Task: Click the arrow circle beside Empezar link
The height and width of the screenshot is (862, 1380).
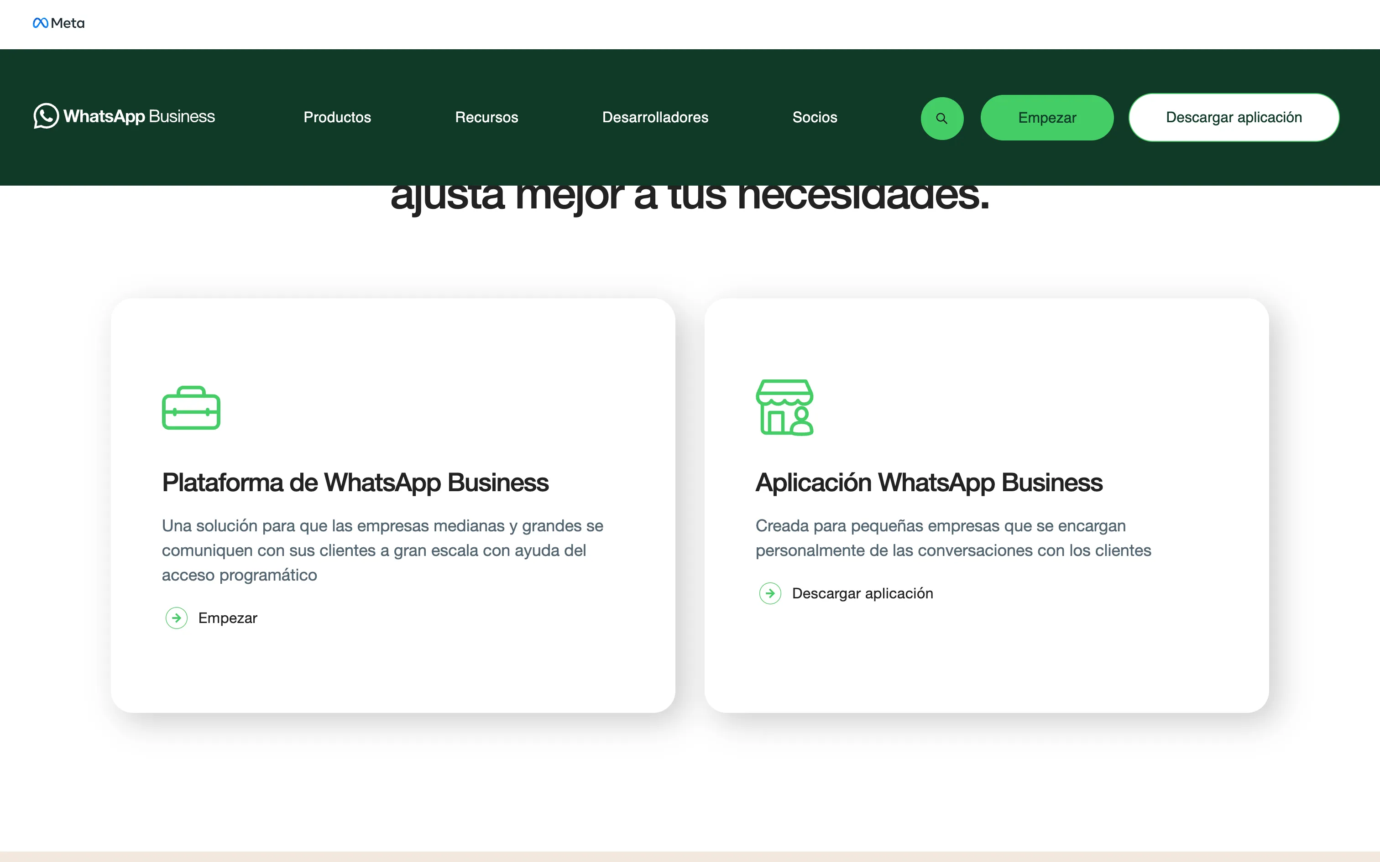Action: click(177, 618)
